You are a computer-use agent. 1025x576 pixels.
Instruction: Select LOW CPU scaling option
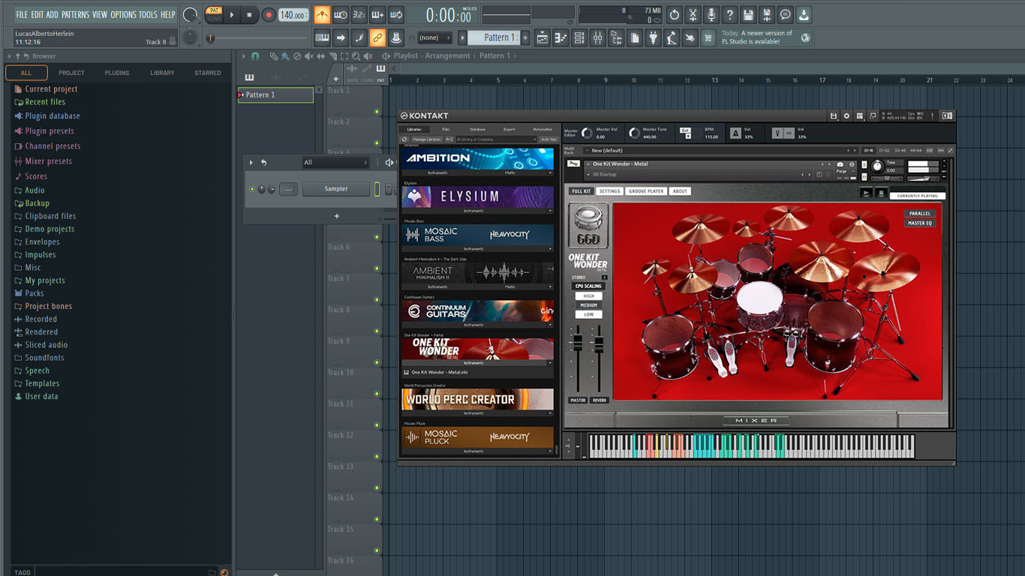tap(589, 314)
